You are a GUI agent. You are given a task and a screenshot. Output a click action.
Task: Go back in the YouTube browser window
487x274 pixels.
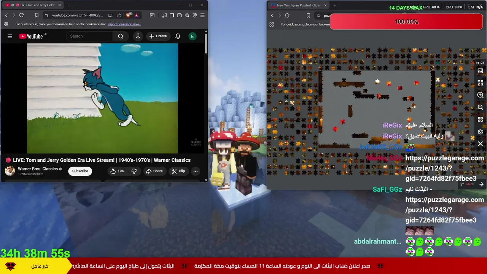6,15
